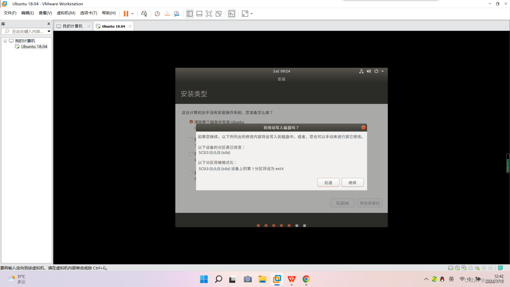Open the Windows Start menu
The height and width of the screenshot is (287, 510).
pyautogui.click(x=204, y=279)
